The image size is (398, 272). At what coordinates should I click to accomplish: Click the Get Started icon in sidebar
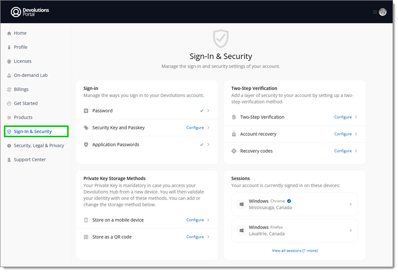9,103
